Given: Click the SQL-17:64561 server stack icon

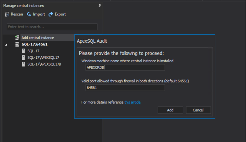Looking at the screenshot, I should click(17, 44).
